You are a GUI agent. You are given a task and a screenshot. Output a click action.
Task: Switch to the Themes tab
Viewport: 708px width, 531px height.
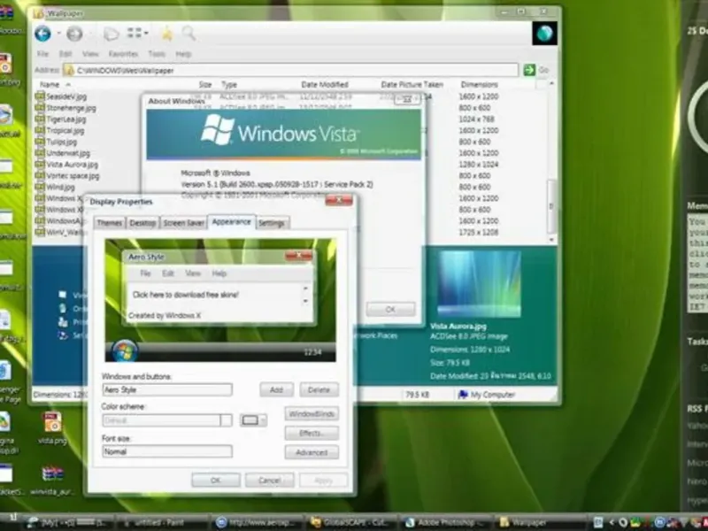109,223
